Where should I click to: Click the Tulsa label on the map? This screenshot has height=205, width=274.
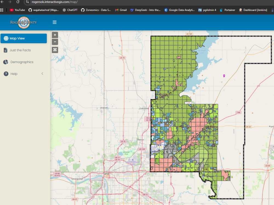(x=106, y=174)
